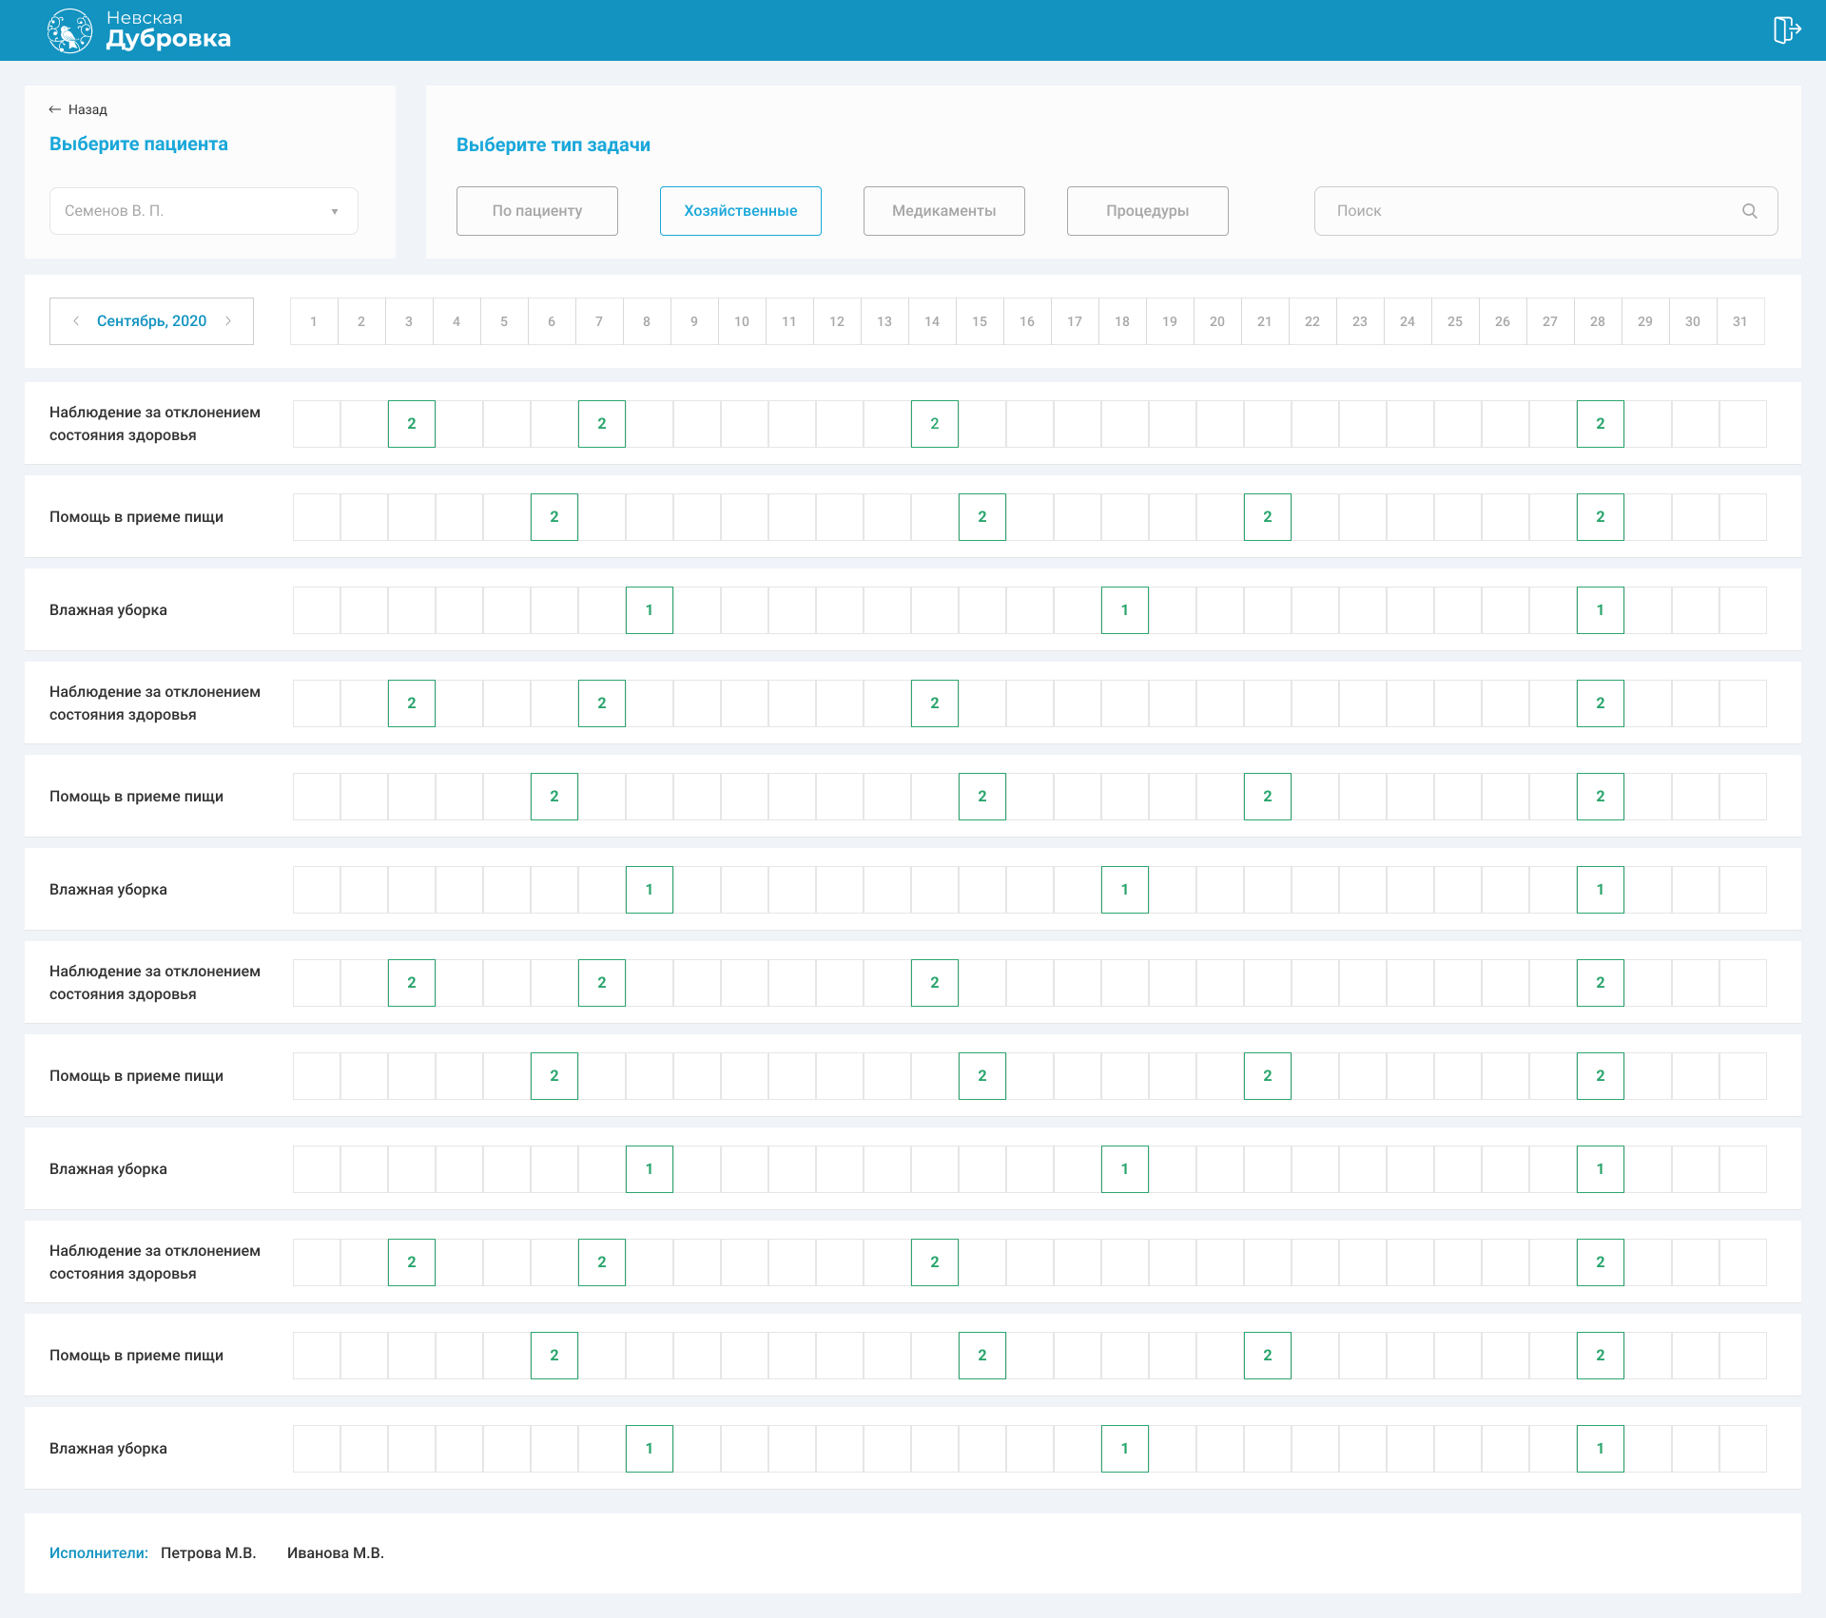This screenshot has width=1826, height=1618.
Task: Open day 21 cell in third Помощь в приеме пищи row
Action: point(1268,1076)
